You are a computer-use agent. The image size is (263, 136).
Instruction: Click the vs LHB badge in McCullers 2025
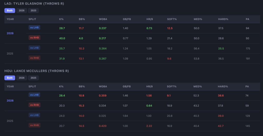click(34, 115)
